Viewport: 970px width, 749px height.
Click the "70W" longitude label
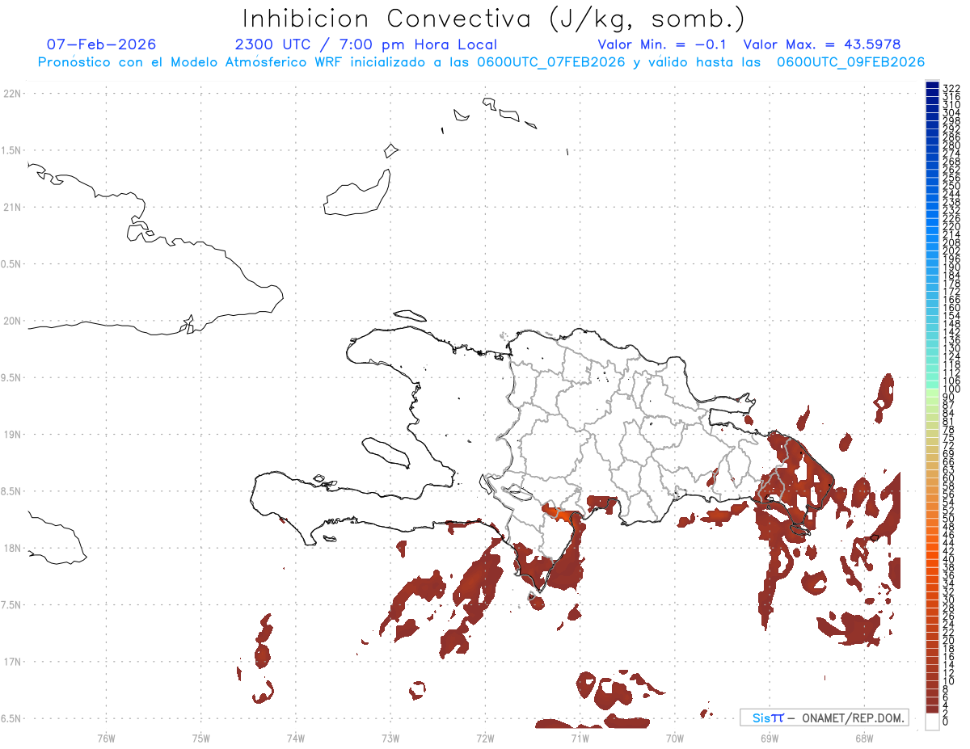[x=674, y=737]
